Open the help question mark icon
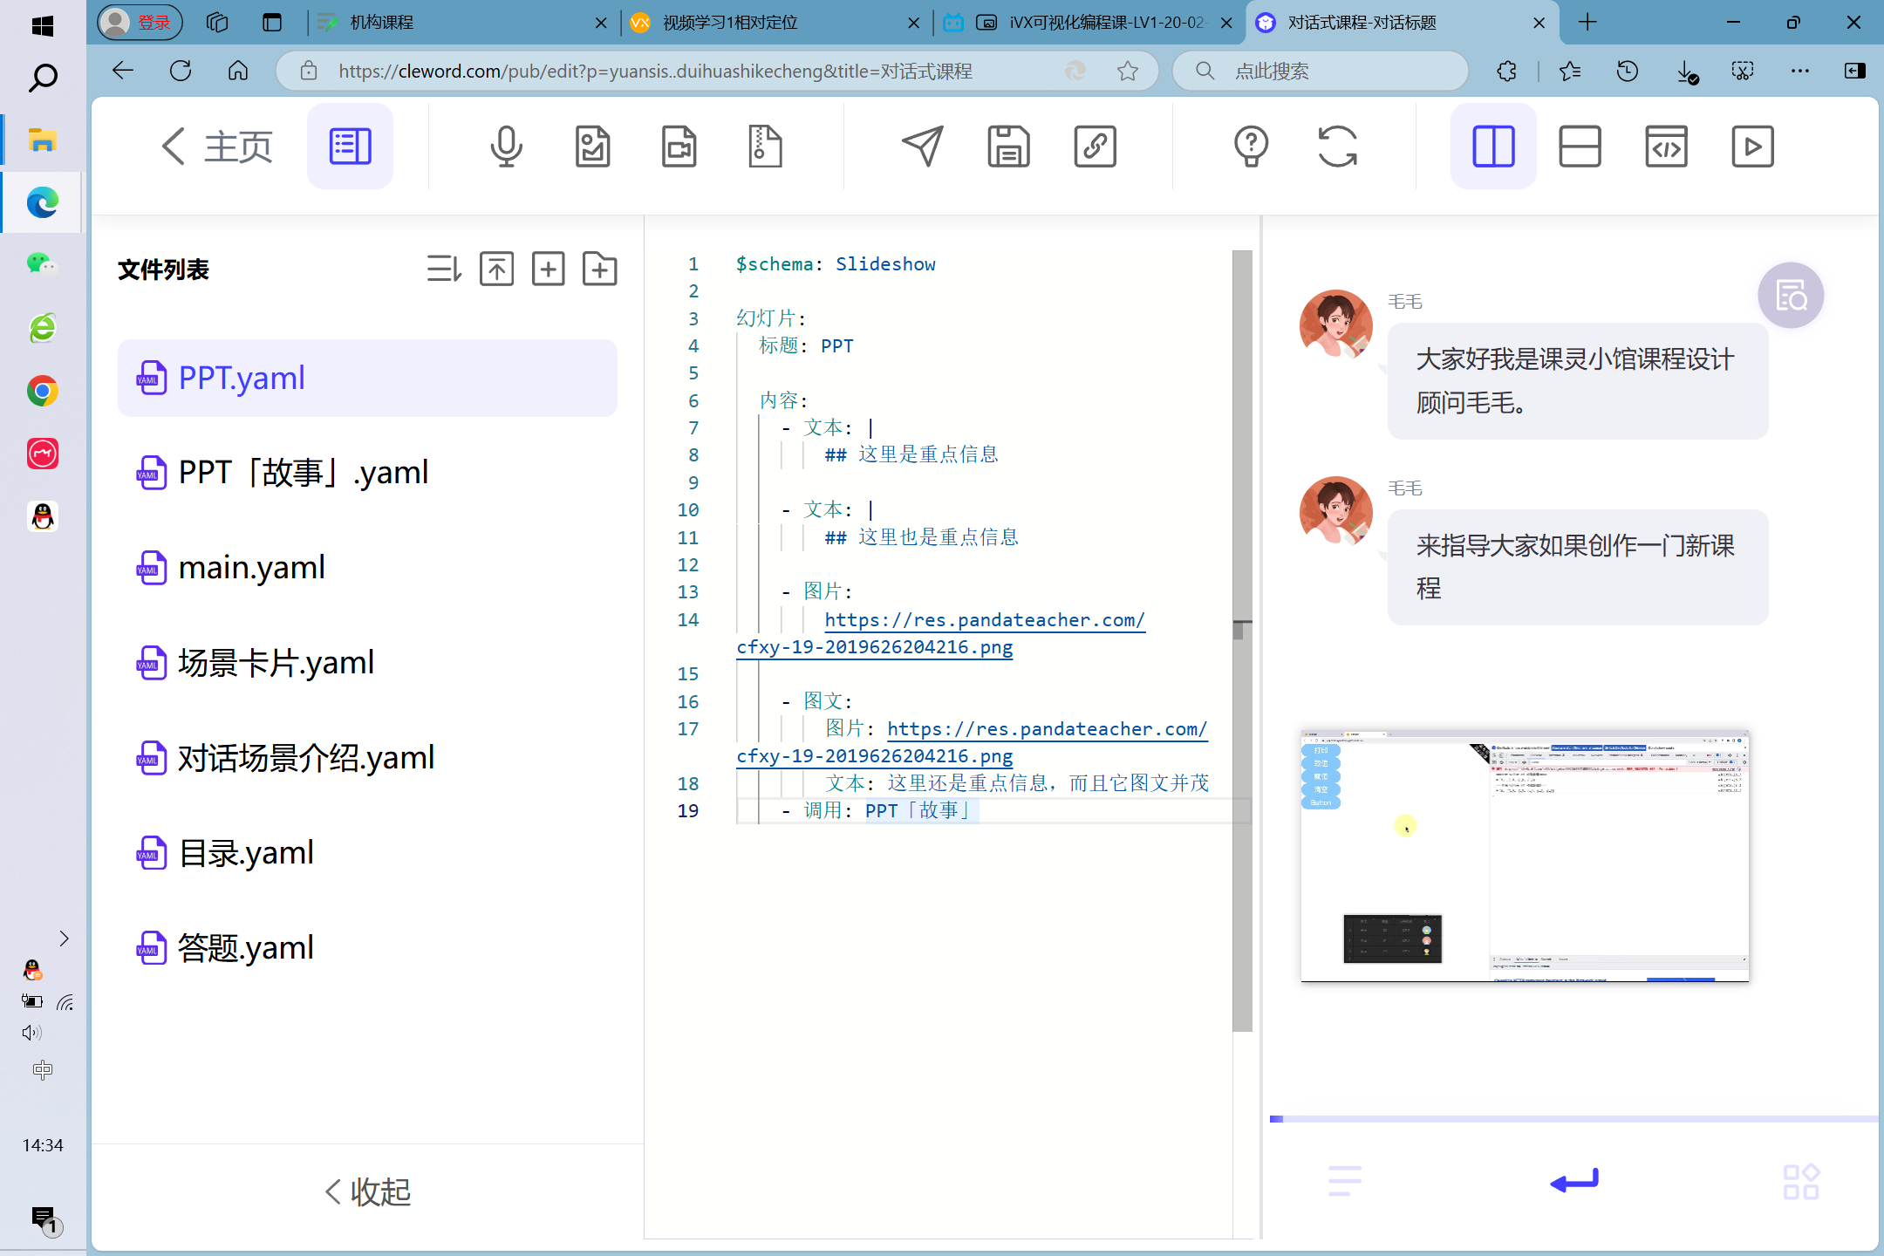 coord(1251,147)
